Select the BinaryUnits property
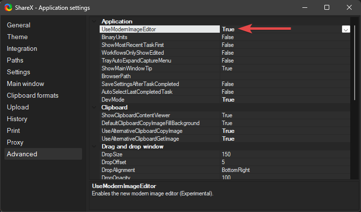361x212 pixels. click(114, 37)
